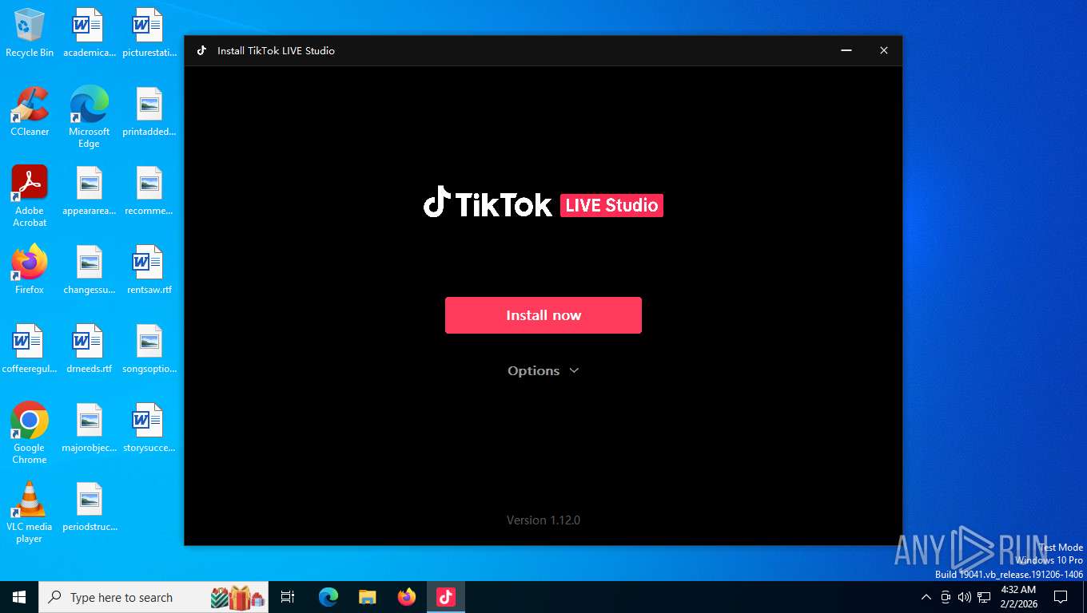Select the academica... Word document icon
Image resolution: width=1087 pixels, height=613 pixels.
click(89, 33)
